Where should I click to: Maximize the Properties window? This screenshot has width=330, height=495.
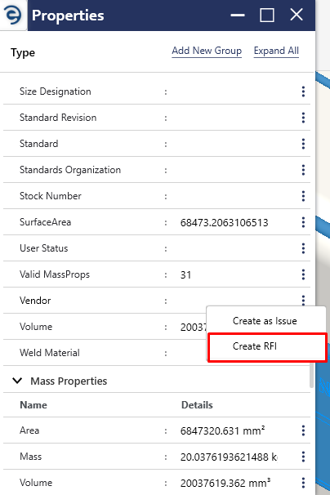(x=267, y=15)
